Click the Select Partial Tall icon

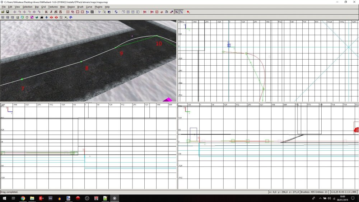(x=56, y=12)
